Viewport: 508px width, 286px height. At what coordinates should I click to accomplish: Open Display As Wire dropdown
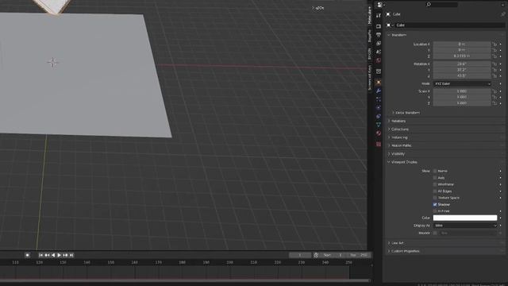[465, 226]
